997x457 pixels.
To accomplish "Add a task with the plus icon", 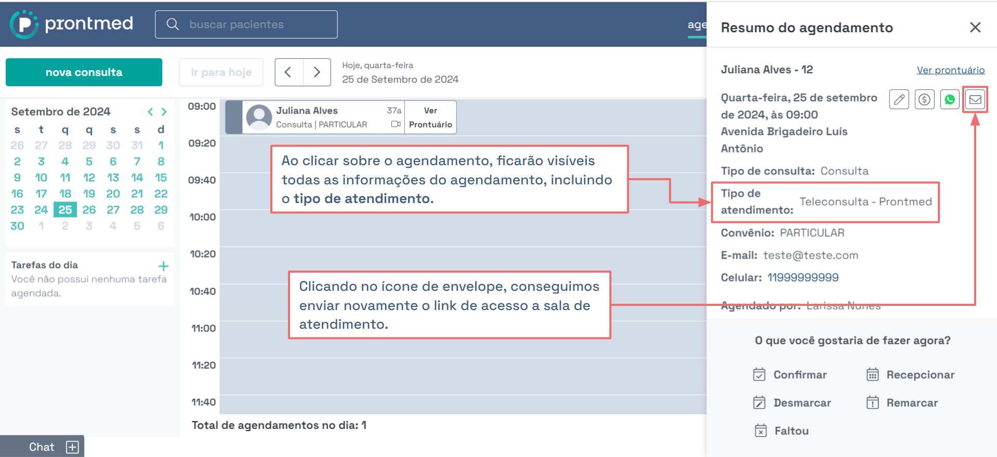I will coord(163,266).
